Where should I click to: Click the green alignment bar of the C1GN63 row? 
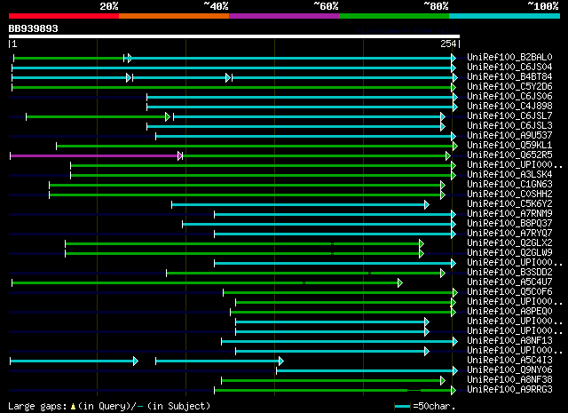click(x=245, y=186)
